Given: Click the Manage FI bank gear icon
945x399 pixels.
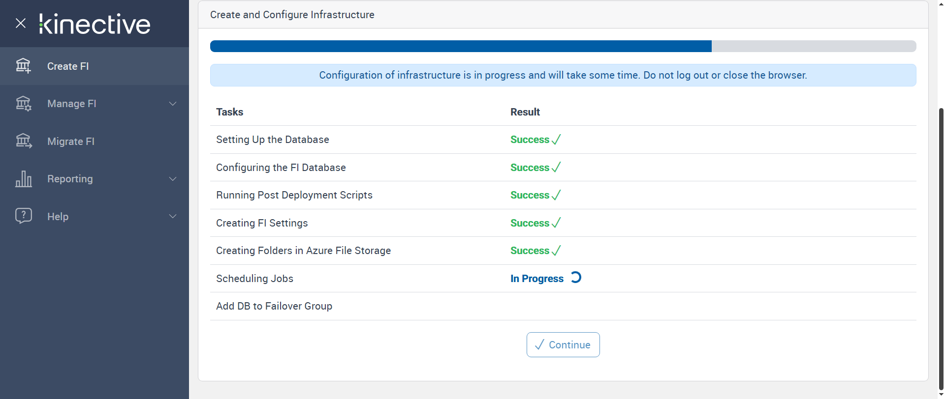Looking at the screenshot, I should click(23, 104).
